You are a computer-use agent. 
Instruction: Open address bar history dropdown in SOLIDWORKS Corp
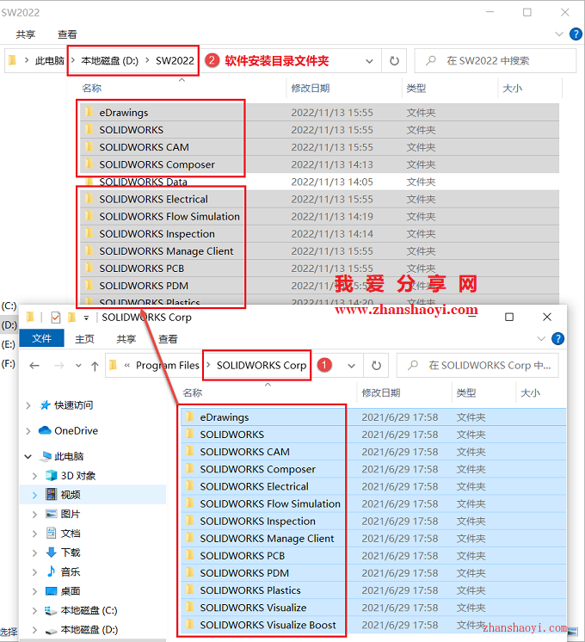pyautogui.click(x=351, y=366)
